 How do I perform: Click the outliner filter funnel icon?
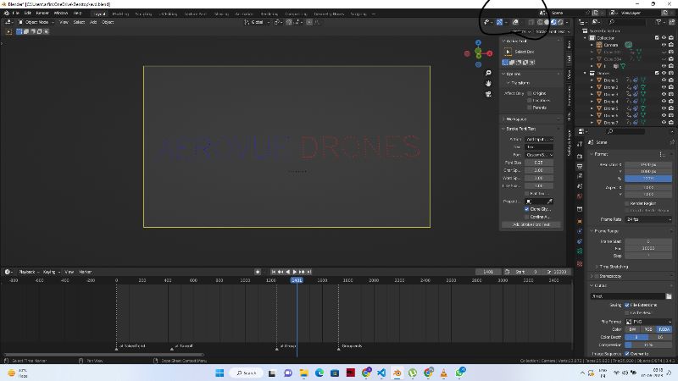(x=659, y=22)
